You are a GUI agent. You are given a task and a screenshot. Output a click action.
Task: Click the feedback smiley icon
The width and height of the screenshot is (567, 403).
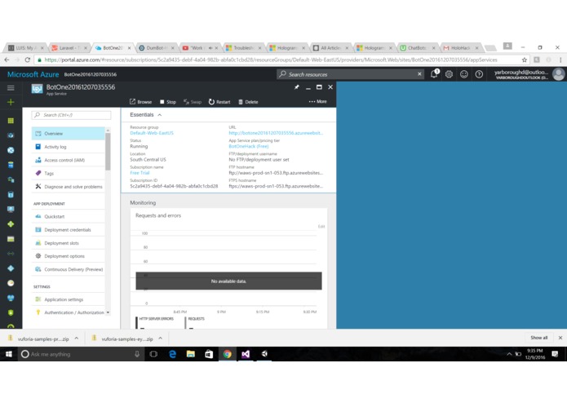(x=464, y=74)
